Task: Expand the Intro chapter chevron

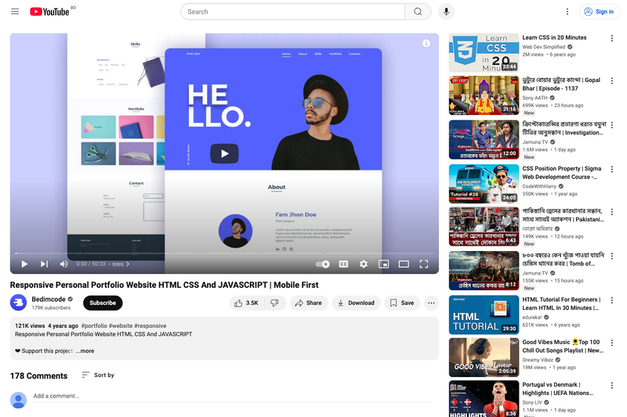Action: [128, 264]
